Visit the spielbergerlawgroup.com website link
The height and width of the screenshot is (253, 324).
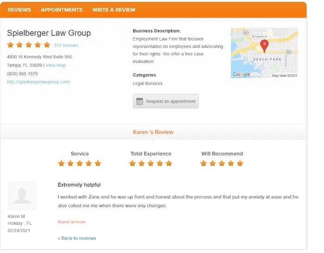[38, 82]
